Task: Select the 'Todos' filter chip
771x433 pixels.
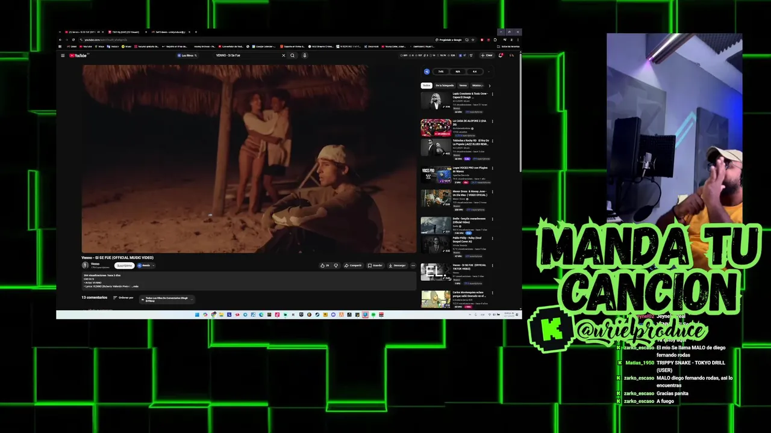Action: pos(426,85)
